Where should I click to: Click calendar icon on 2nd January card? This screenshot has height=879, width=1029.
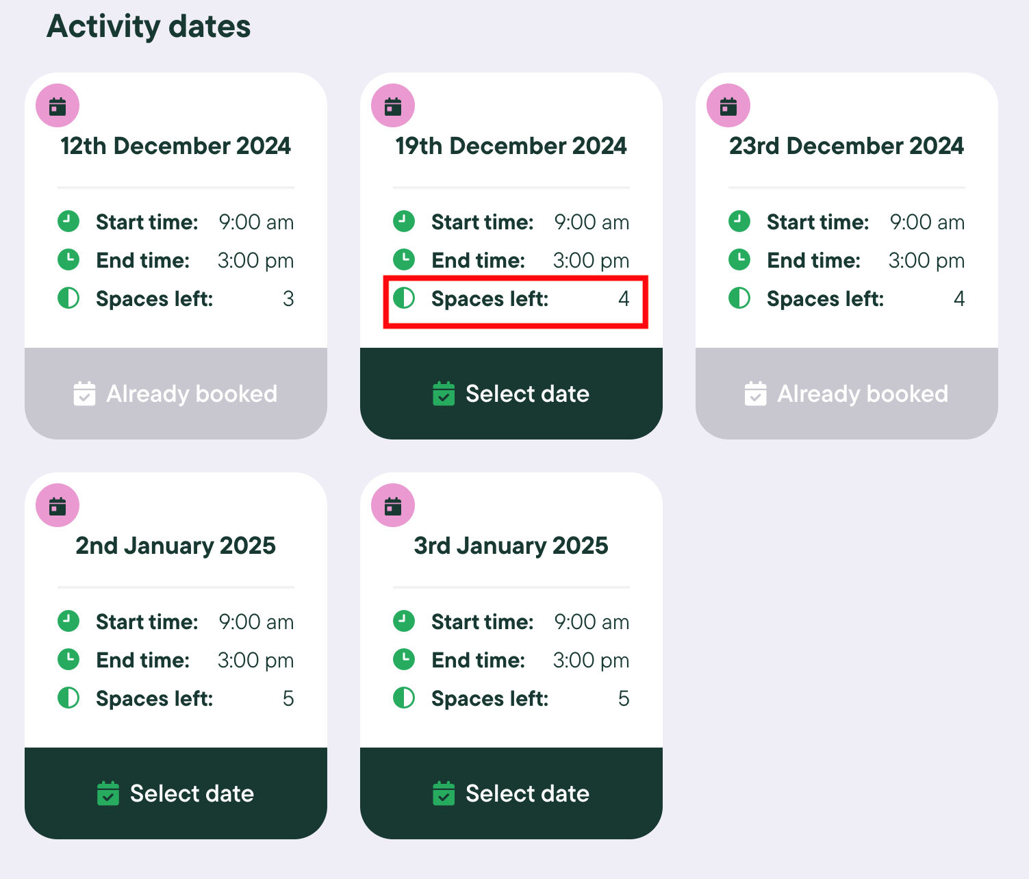click(x=58, y=506)
